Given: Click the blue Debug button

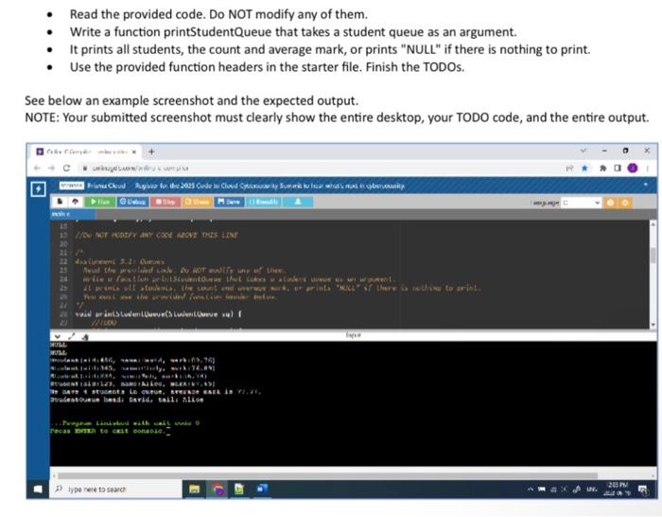Looking at the screenshot, I should click(x=133, y=202).
